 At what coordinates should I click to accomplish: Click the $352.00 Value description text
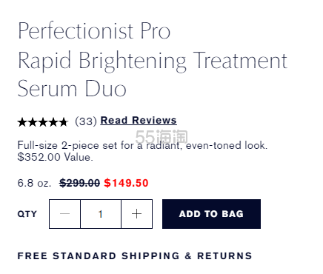point(56,157)
